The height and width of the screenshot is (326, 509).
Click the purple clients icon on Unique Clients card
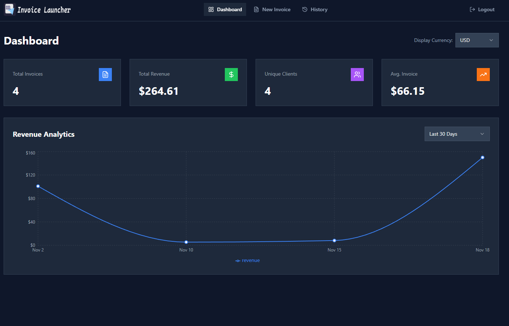point(357,74)
